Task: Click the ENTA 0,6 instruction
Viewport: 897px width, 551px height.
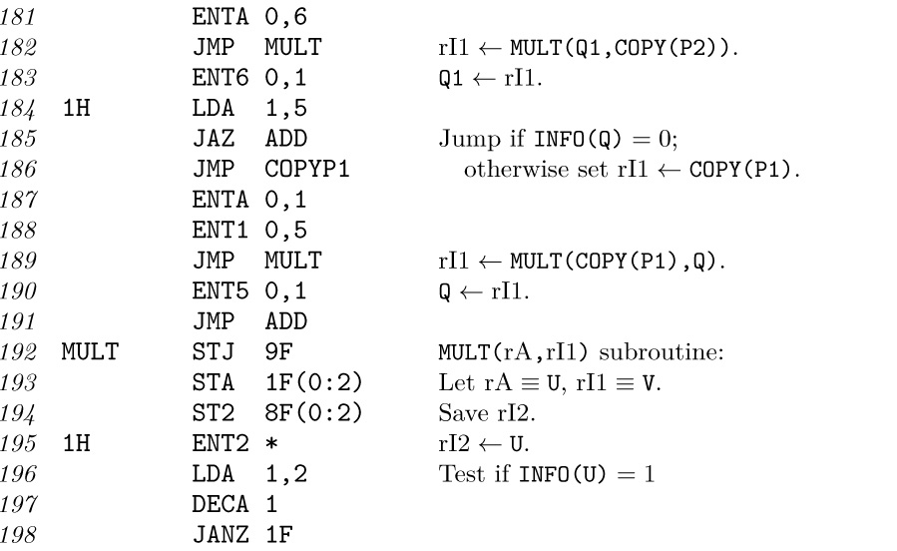Action: (249, 17)
